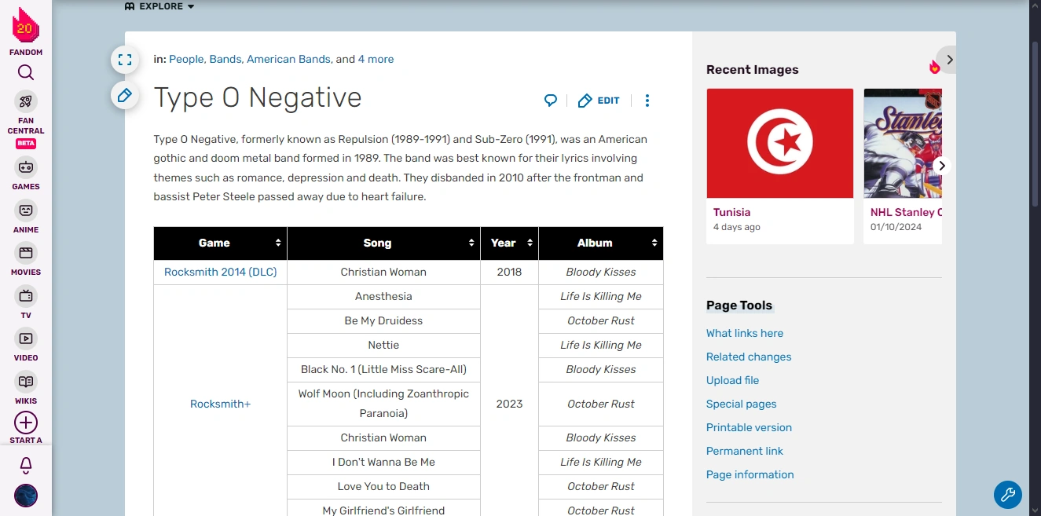Open the TV section icon
This screenshot has height=516, width=1041.
[26, 296]
